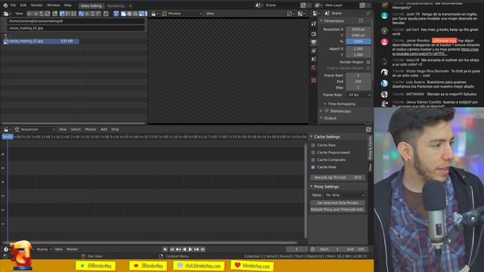The image size is (484, 272).
Task: Open the sequencer Add menu
Action: click(x=104, y=129)
